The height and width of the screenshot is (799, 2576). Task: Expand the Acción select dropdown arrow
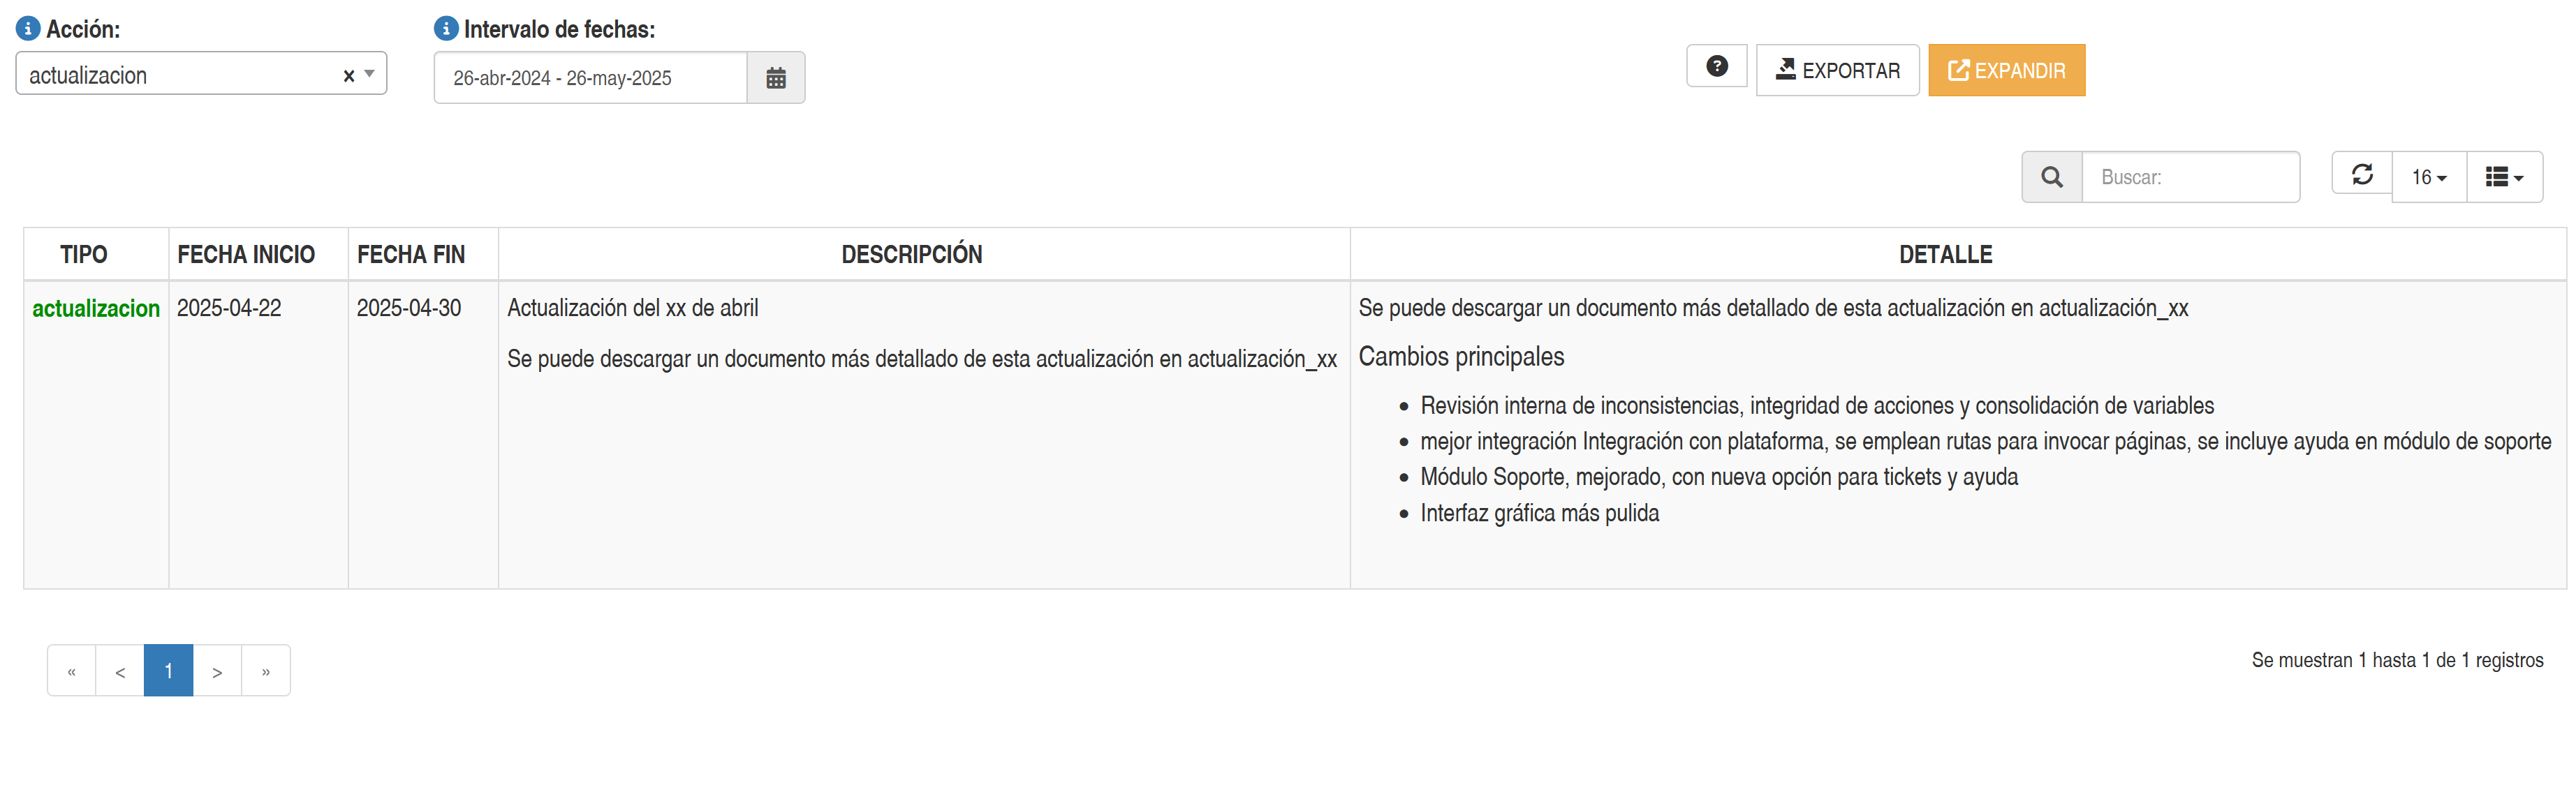tap(370, 74)
